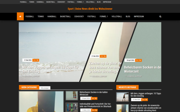Click author link under Zweven slider headline
Screen dimensions: 180x112
point(100,76)
